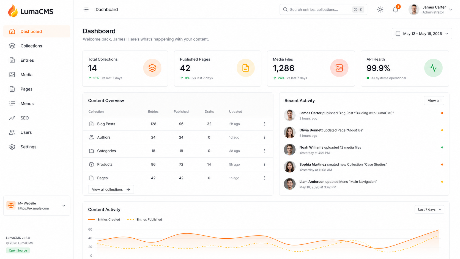Click the Categories folder icon in table
The width and height of the screenshot is (460, 259).
coord(91,151)
